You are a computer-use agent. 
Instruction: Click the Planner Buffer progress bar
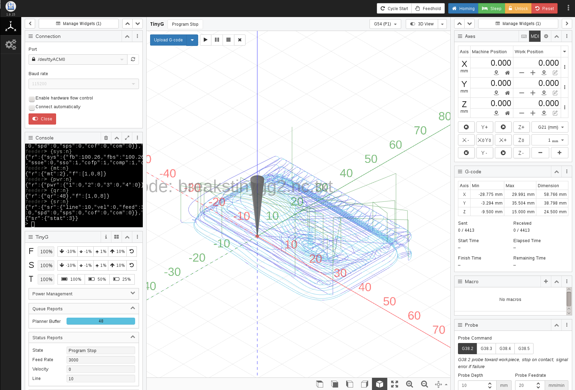(101, 321)
